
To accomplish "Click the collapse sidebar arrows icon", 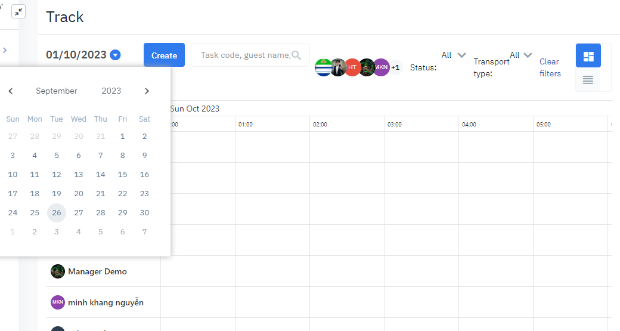I will 18,12.
